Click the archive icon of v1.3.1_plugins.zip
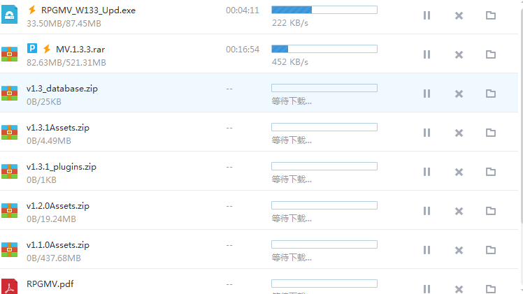The width and height of the screenshot is (523, 294). click(9, 172)
